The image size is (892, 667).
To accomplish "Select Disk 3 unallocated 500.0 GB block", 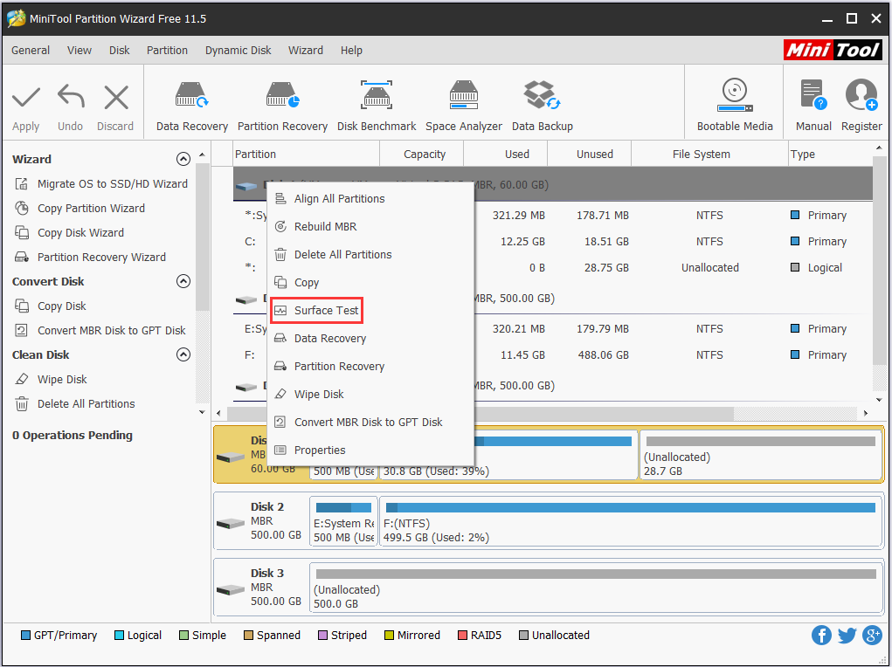I will [596, 589].
